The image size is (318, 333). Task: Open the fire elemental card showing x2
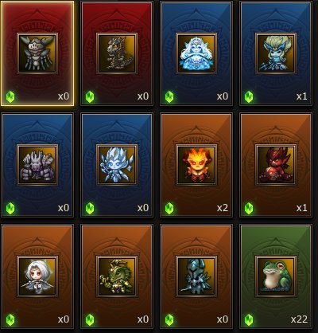[x=196, y=165]
